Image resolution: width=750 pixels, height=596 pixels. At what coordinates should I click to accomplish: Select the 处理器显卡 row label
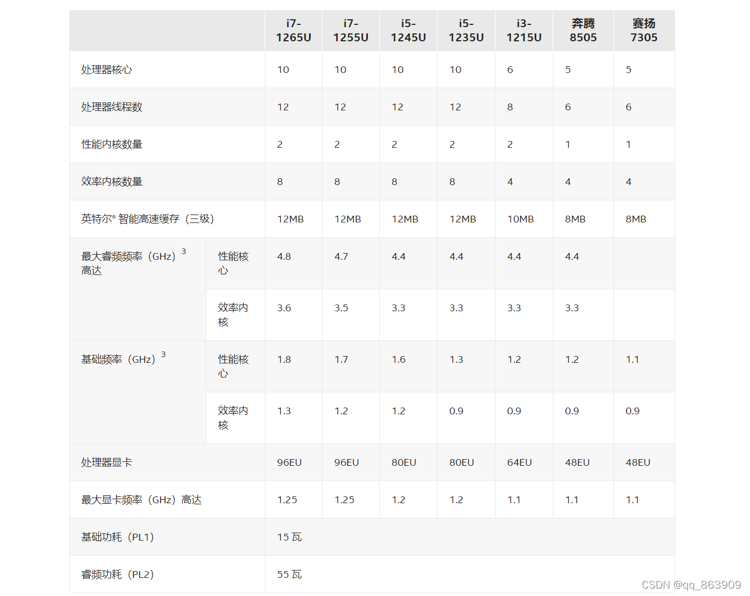107,462
